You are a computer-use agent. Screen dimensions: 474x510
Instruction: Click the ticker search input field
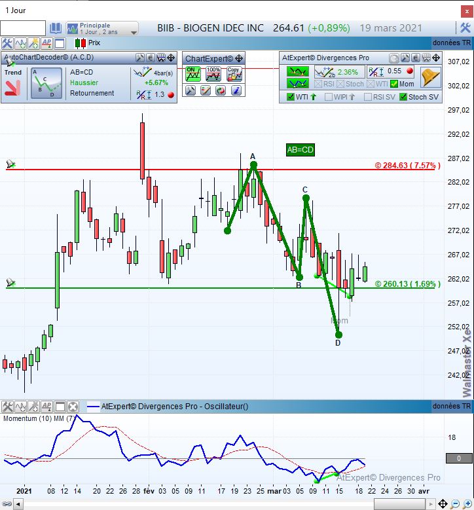coord(23,28)
